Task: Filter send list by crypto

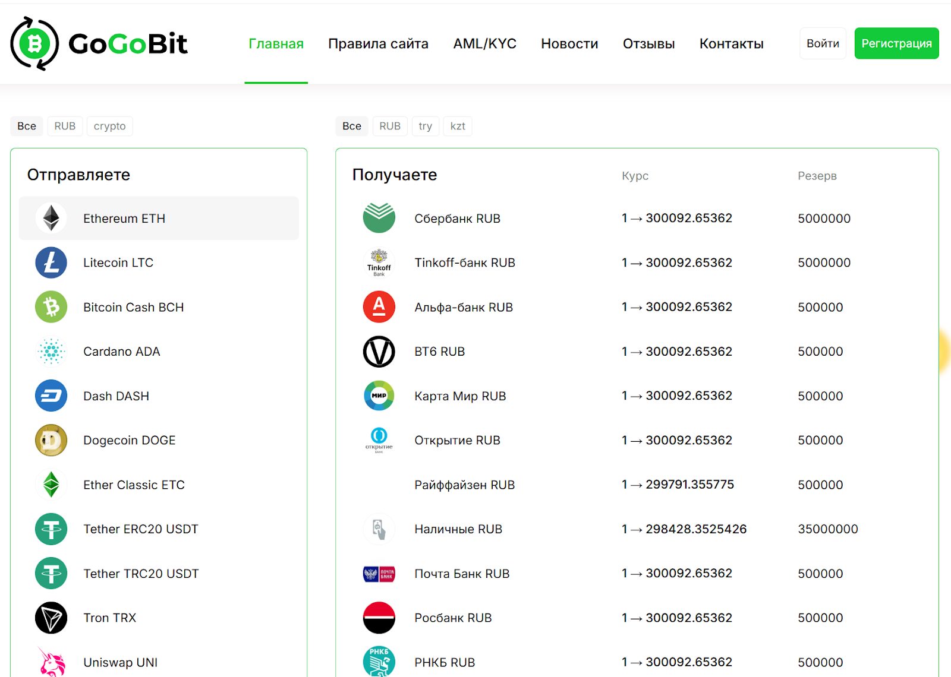Action: 109,126
